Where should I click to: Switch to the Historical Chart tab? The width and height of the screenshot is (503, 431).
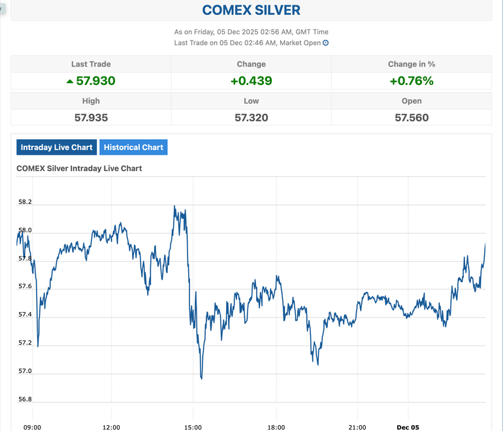tap(133, 147)
